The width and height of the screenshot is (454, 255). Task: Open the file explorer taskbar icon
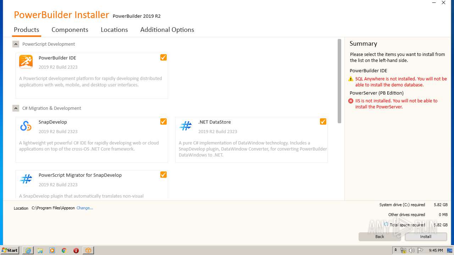40,250
